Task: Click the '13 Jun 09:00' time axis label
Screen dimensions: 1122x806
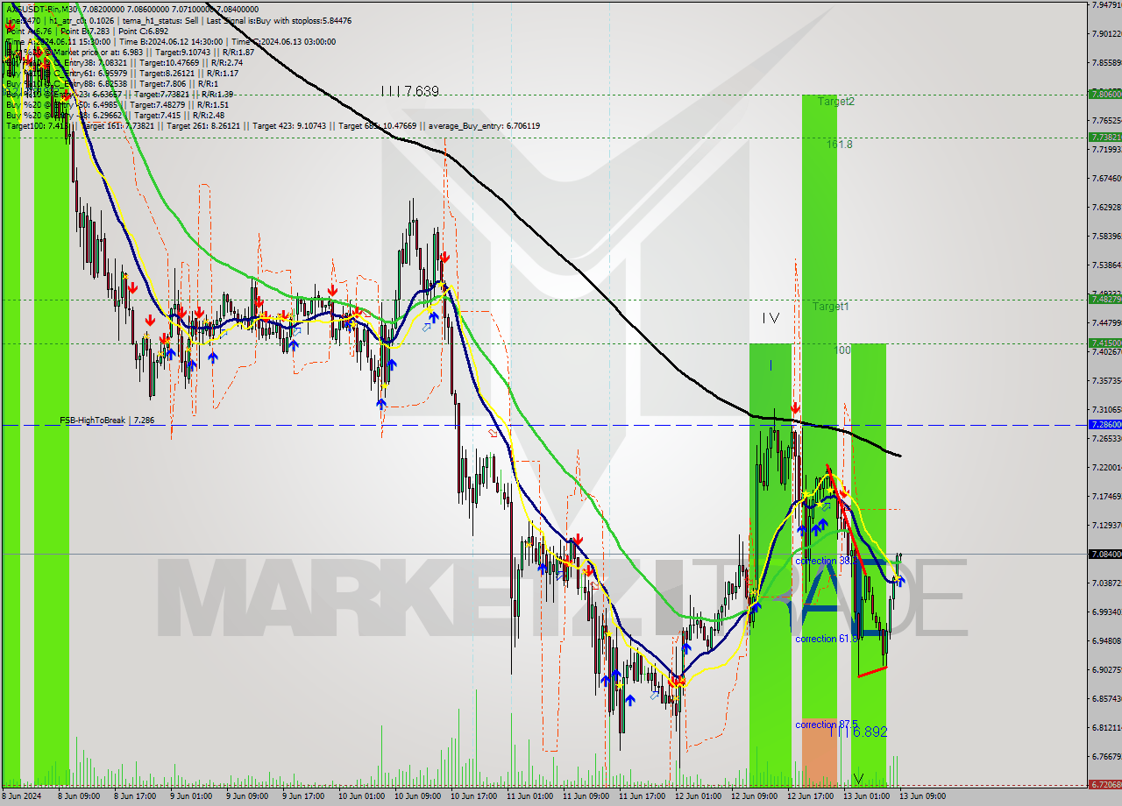Action: tap(921, 796)
